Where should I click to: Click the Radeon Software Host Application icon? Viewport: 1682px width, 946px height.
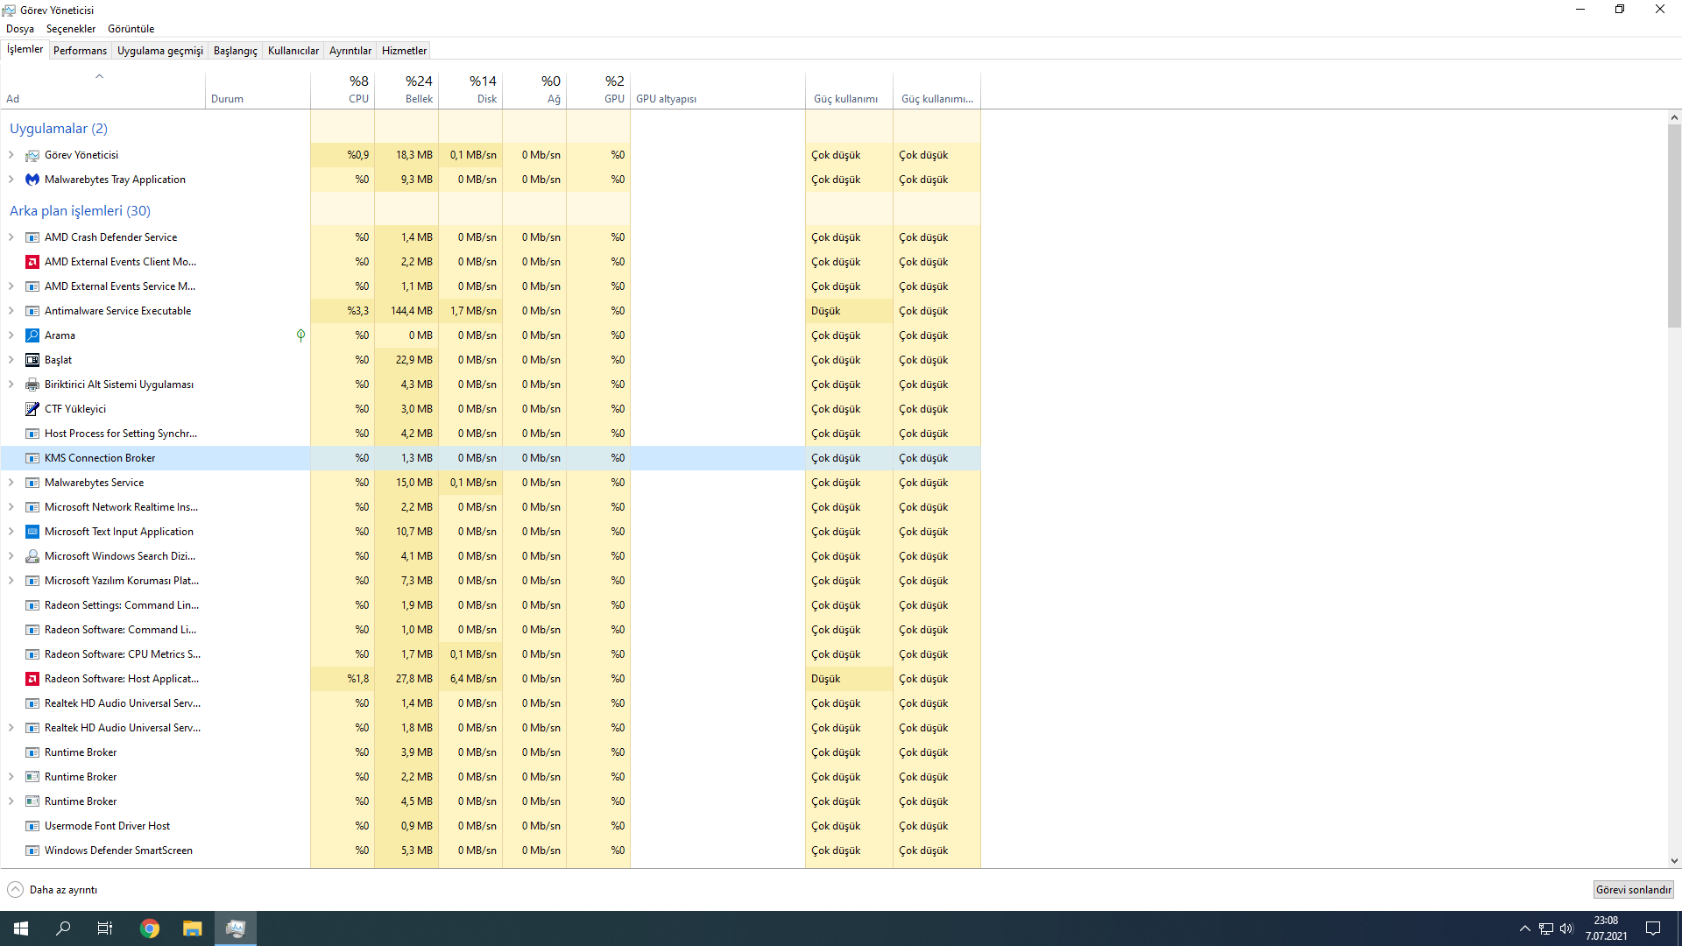[x=32, y=679]
